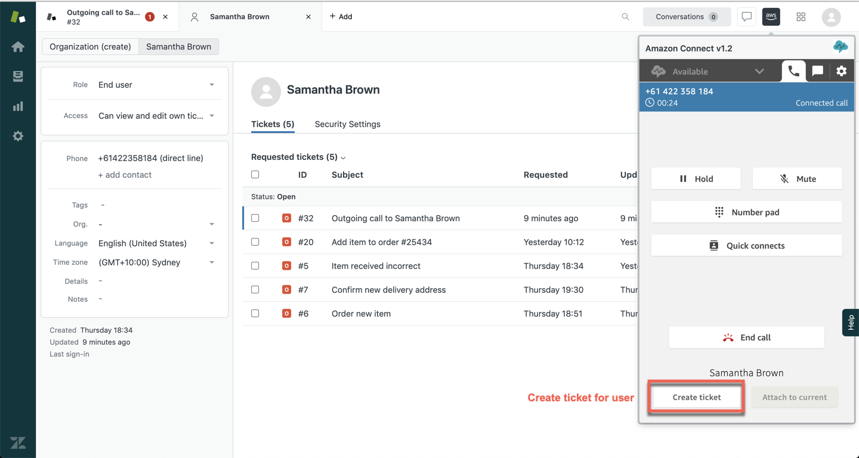Open the Views icon in sidebar

tap(18, 76)
